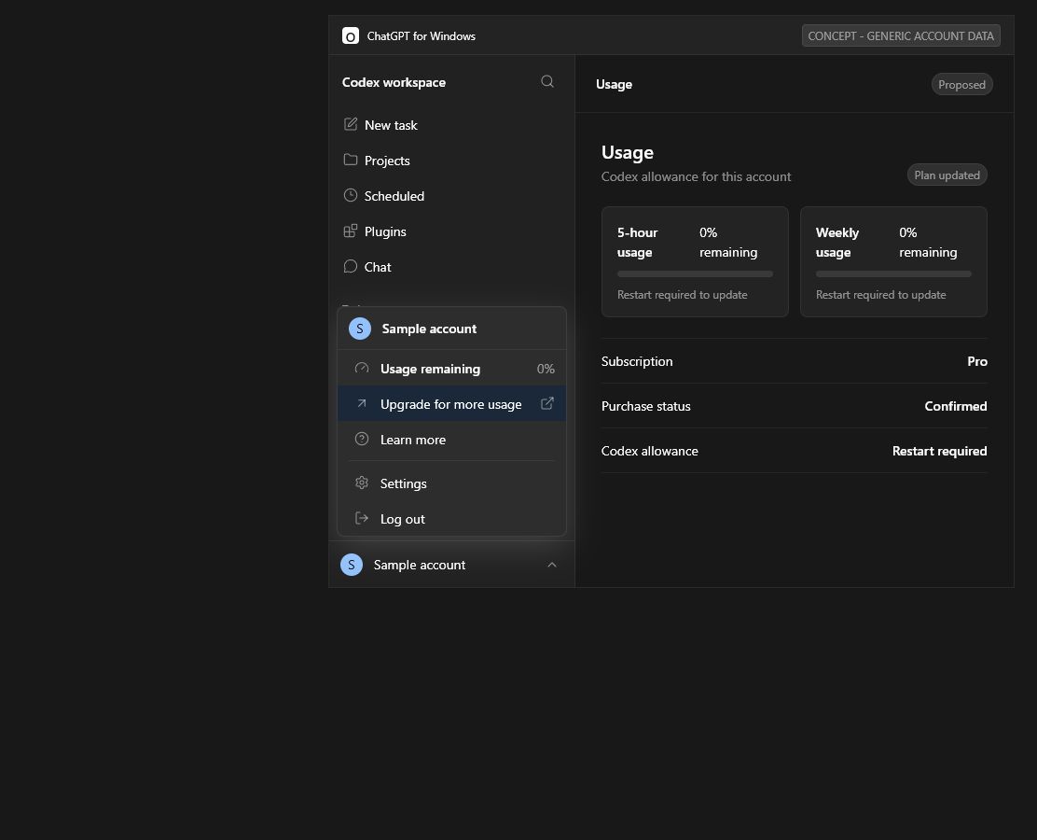Click the Learn more question mark icon
Viewport: 1037px width, 840px height.
pos(362,439)
